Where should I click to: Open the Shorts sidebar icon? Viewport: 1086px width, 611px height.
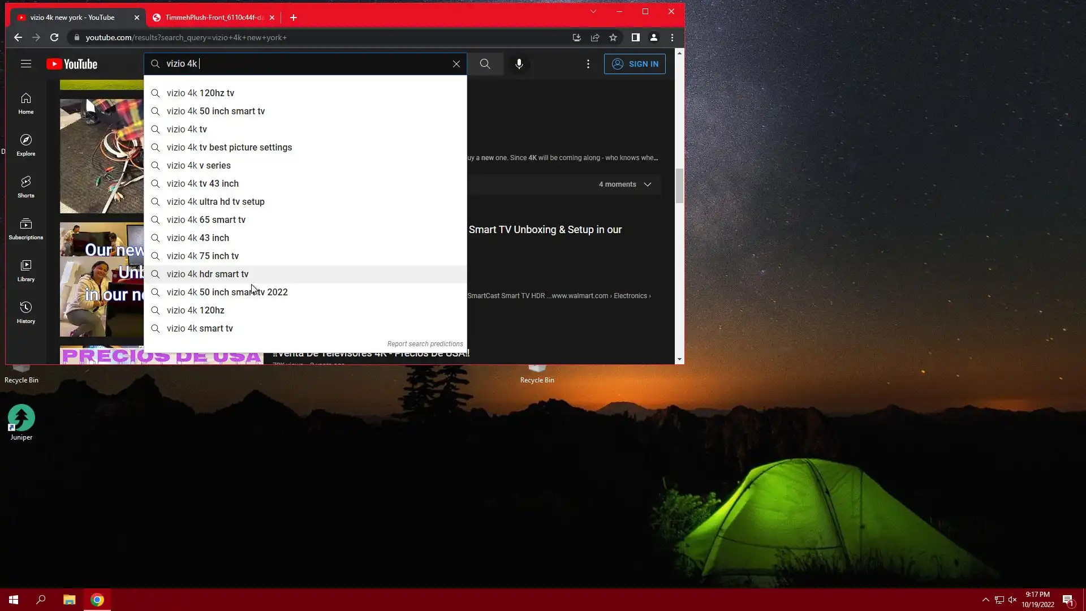(26, 187)
